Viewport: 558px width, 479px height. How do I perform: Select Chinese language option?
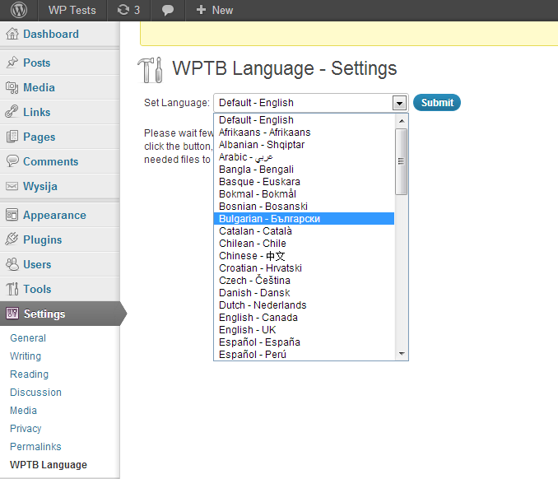(x=304, y=255)
